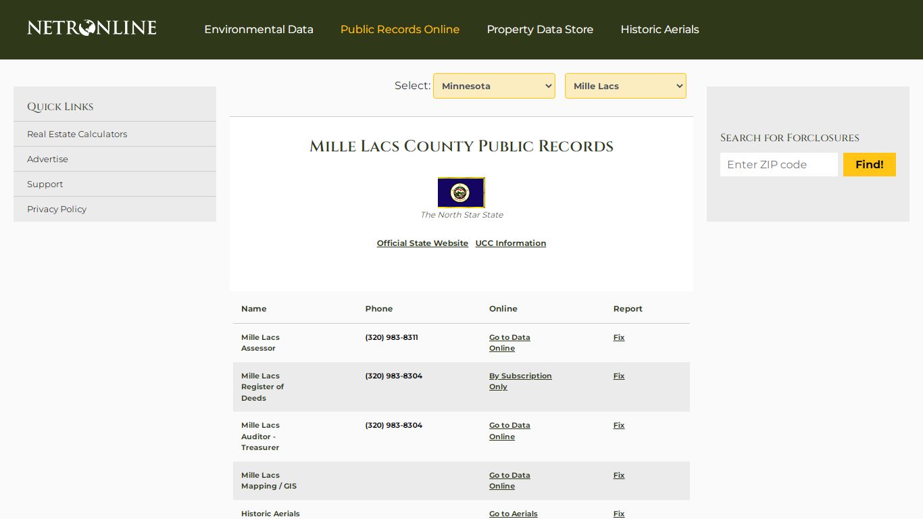The image size is (923, 519).
Task: Click Fix for Register of Deeds
Action: (x=619, y=376)
